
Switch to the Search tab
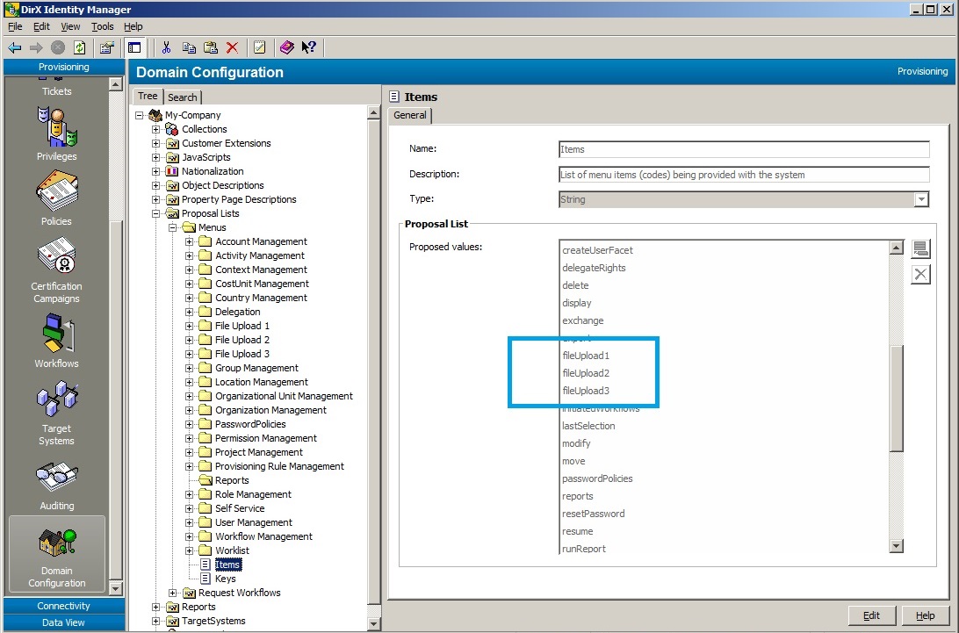point(183,97)
